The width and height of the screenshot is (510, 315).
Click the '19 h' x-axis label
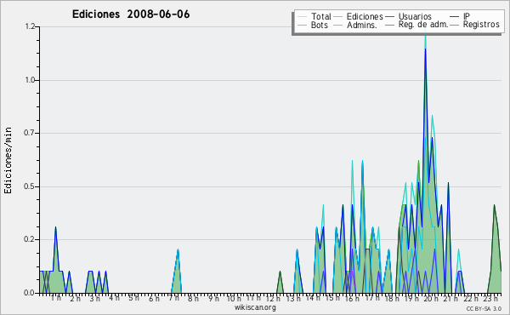(412, 298)
